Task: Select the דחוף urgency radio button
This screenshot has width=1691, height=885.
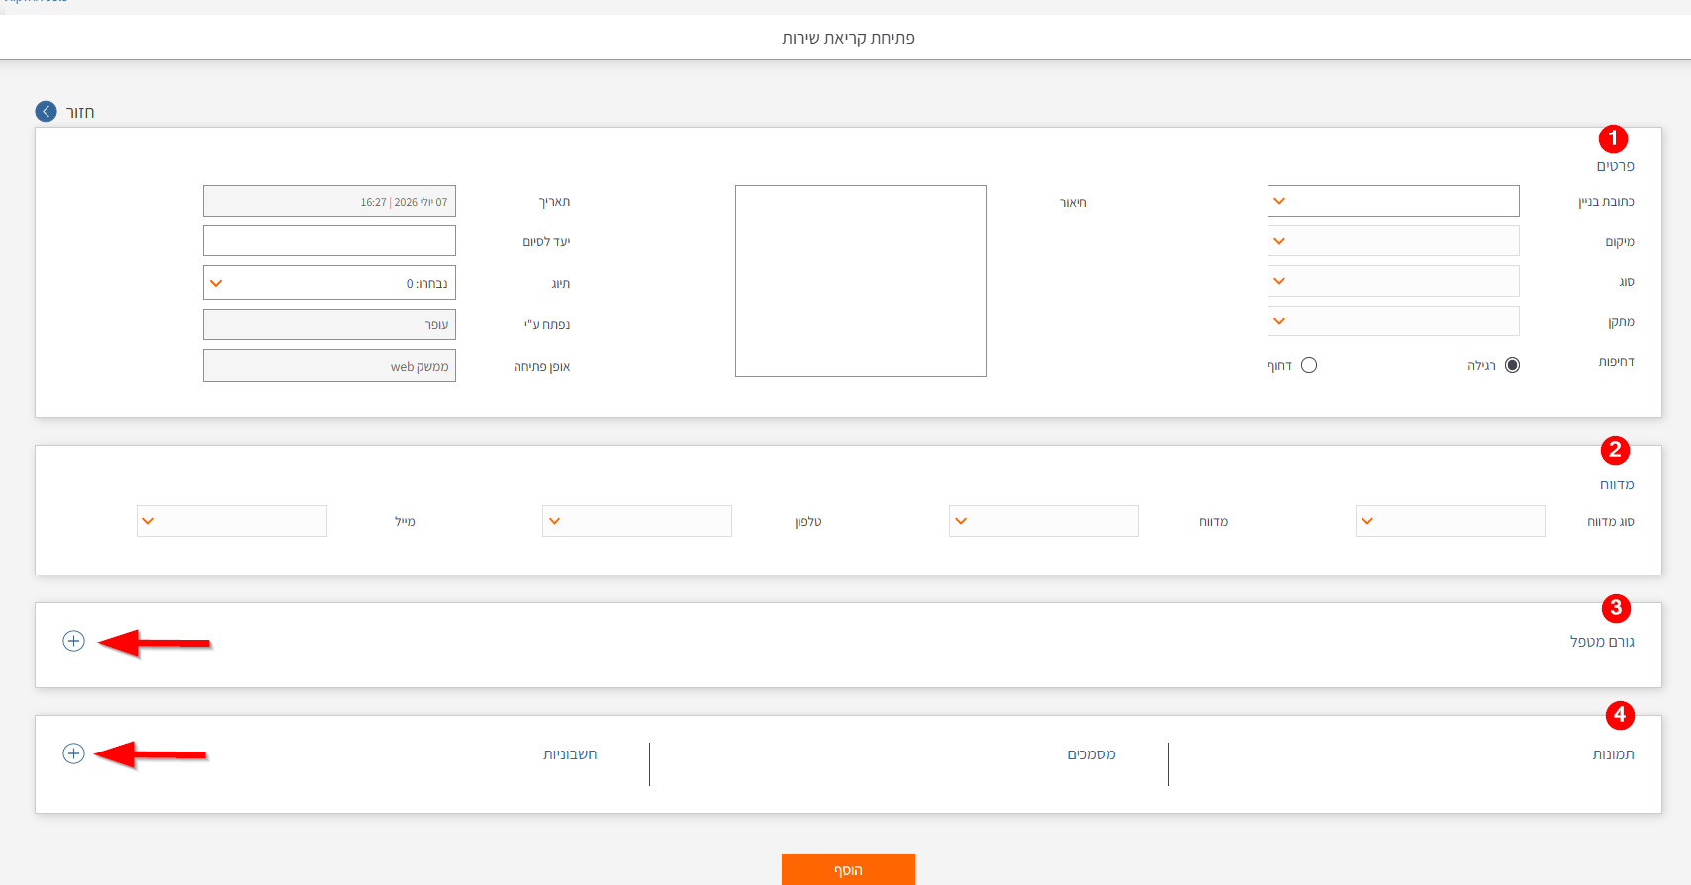Action: tap(1309, 365)
